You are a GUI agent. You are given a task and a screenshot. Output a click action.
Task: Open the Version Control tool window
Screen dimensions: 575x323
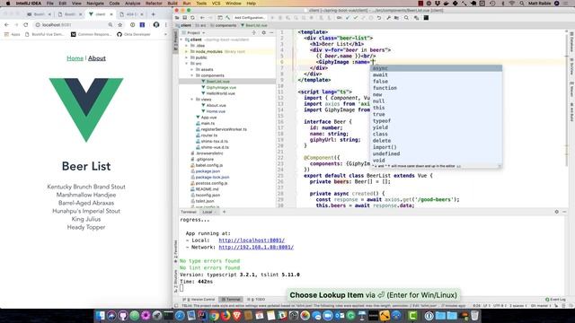pyautogui.click(x=199, y=300)
